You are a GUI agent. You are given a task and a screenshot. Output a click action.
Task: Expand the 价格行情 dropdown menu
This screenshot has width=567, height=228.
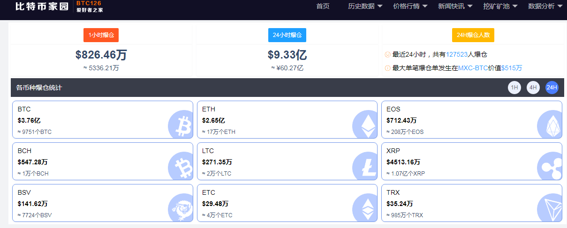[x=410, y=6]
